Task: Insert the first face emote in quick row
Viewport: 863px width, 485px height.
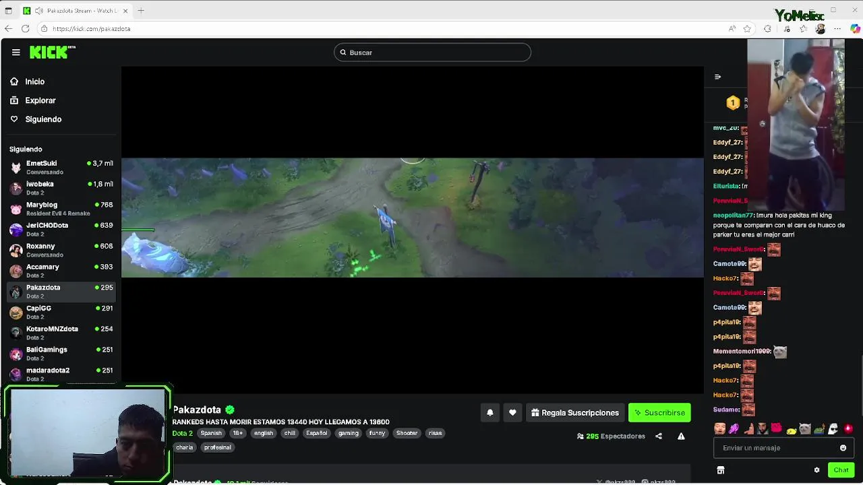Action: [x=719, y=428]
